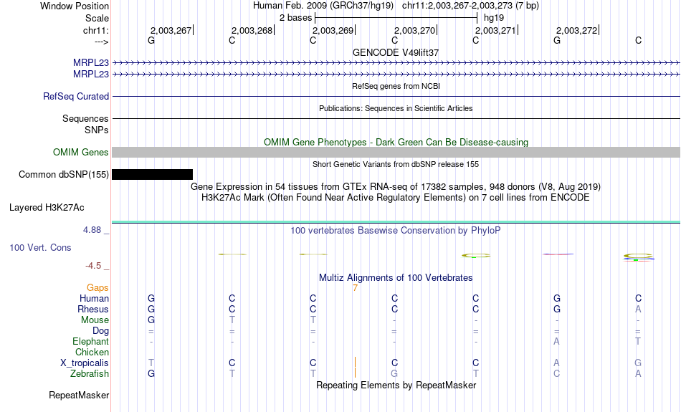
Task: Select the Zebrafish alignment row label
Action: pos(90,374)
